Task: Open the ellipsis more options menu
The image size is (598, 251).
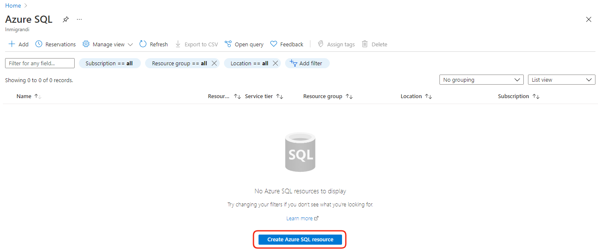Action: 79,19
